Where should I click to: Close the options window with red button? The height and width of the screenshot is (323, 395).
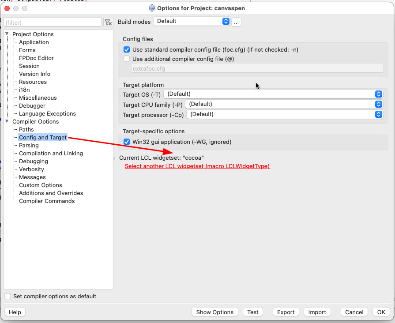click(7, 8)
